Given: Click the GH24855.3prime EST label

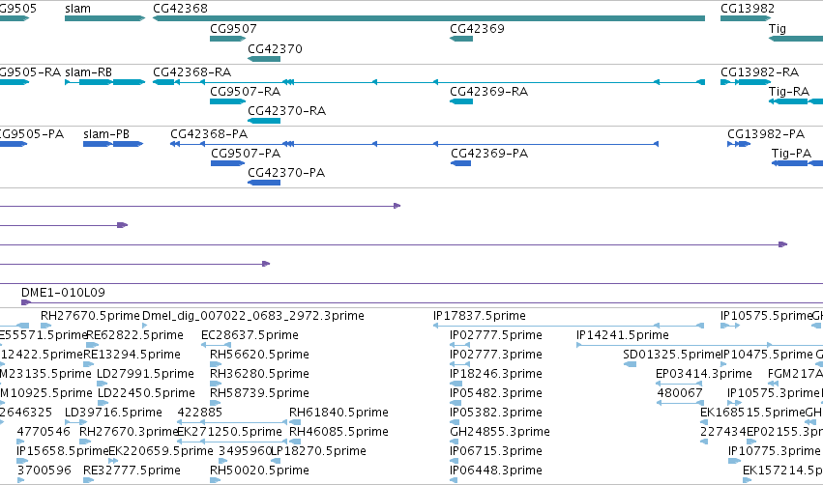Looking at the screenshot, I should click(500, 433).
